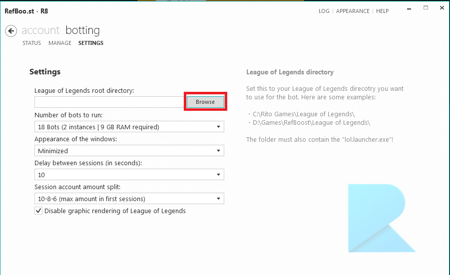
Task: Maximize the RefBoo.st window
Action: [426, 8]
